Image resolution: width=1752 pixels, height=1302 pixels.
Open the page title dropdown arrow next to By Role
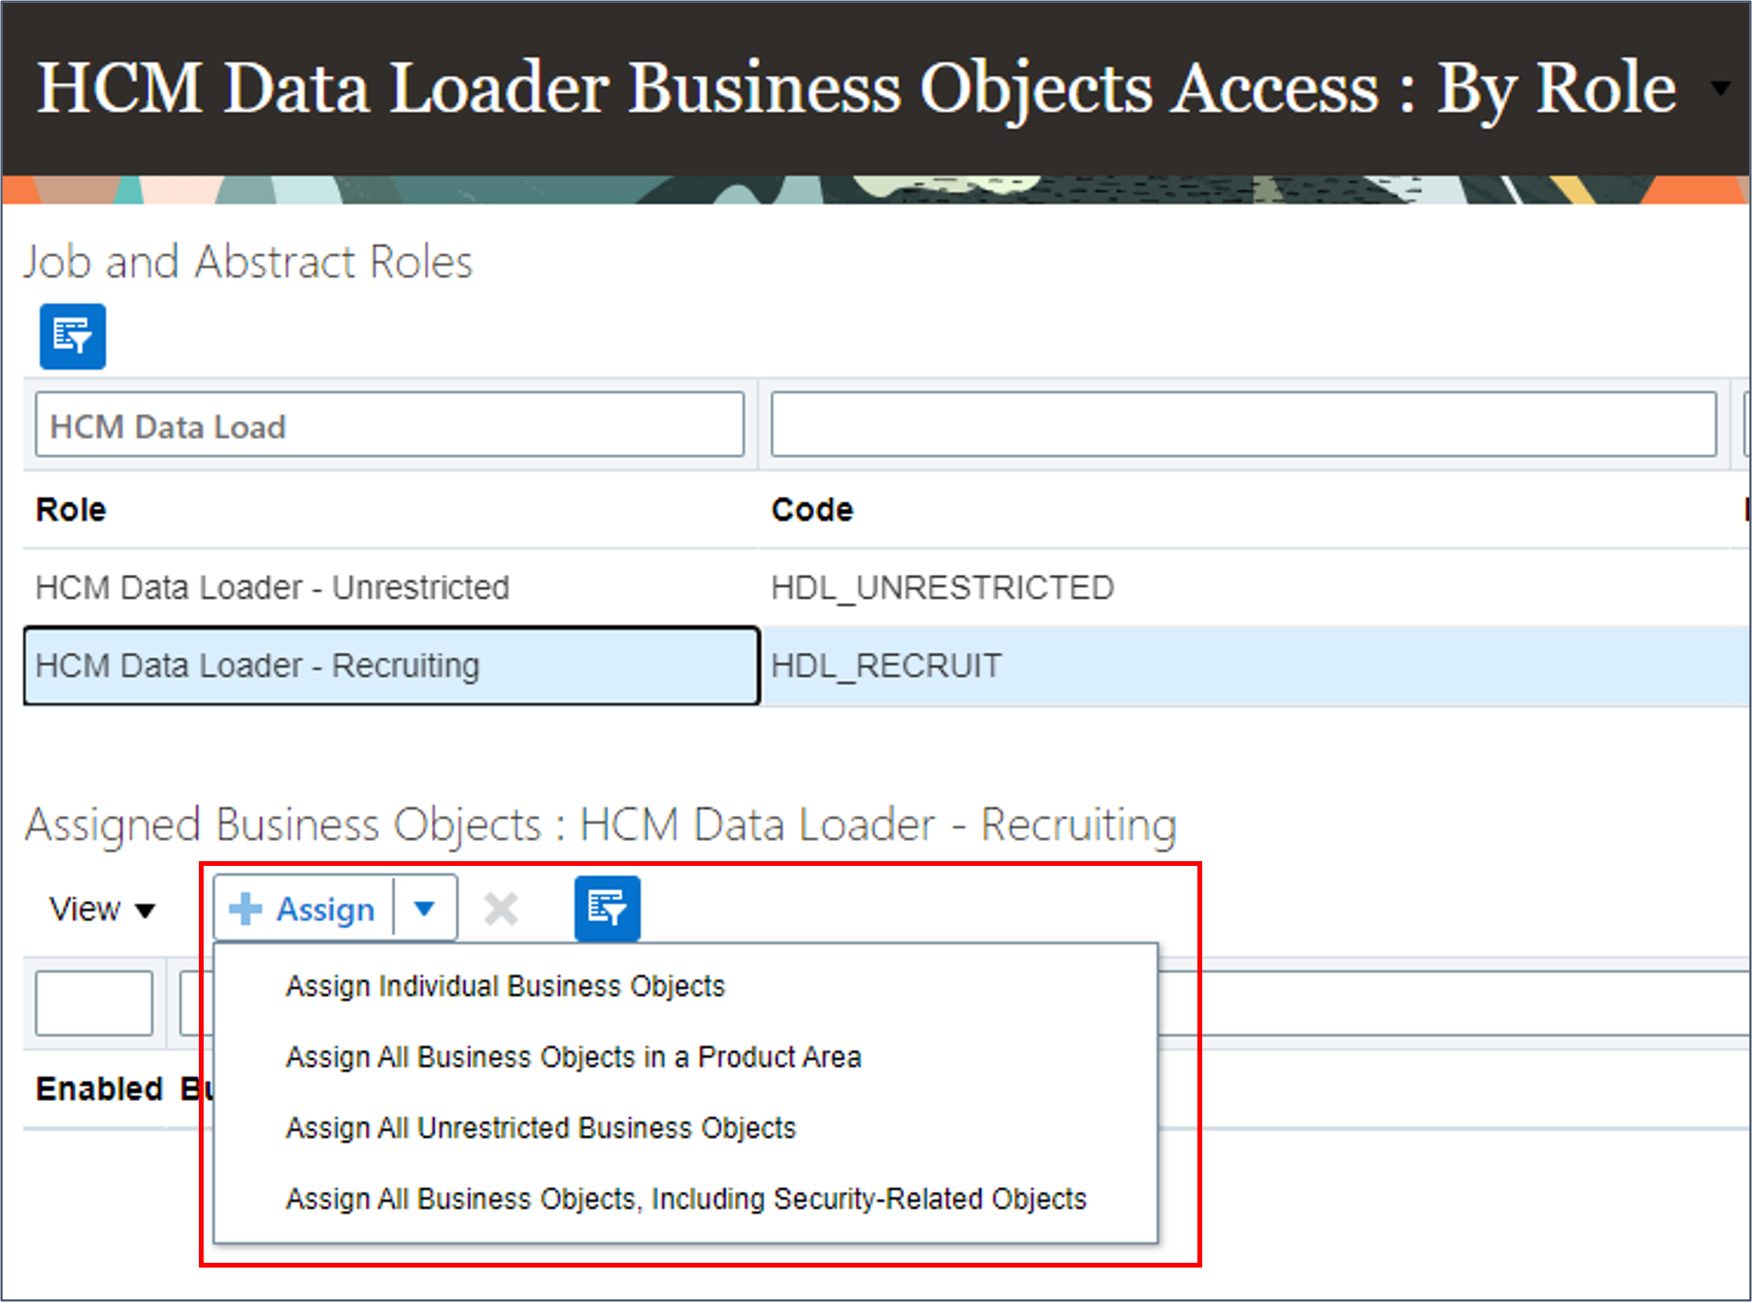[x=1719, y=87]
